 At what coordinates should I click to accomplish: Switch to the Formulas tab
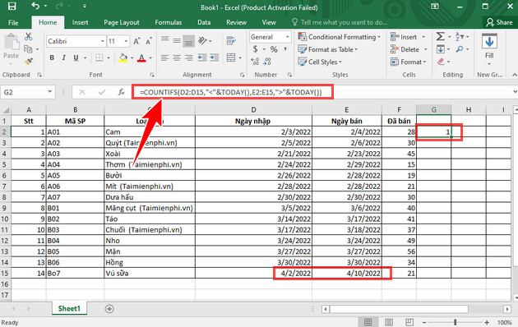point(169,22)
